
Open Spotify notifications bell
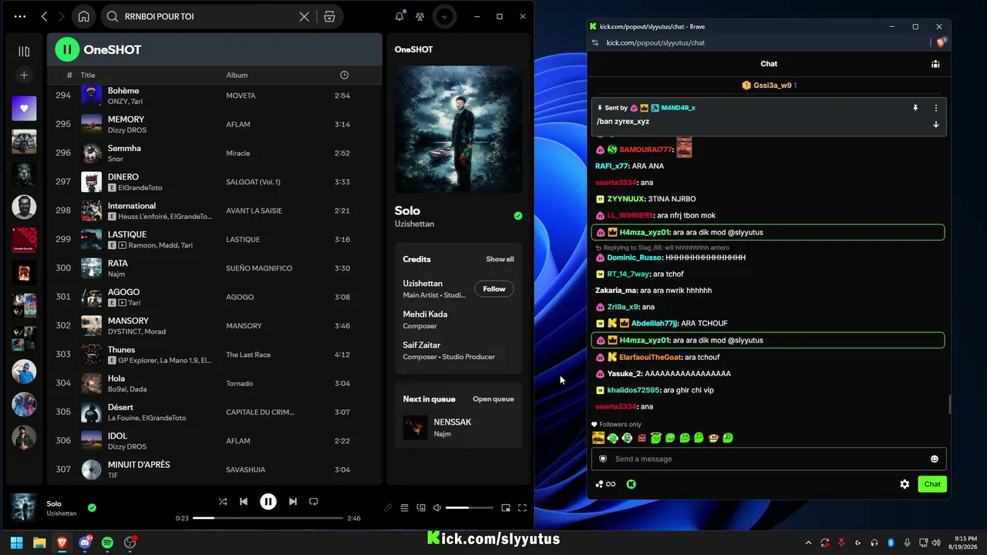(x=399, y=16)
